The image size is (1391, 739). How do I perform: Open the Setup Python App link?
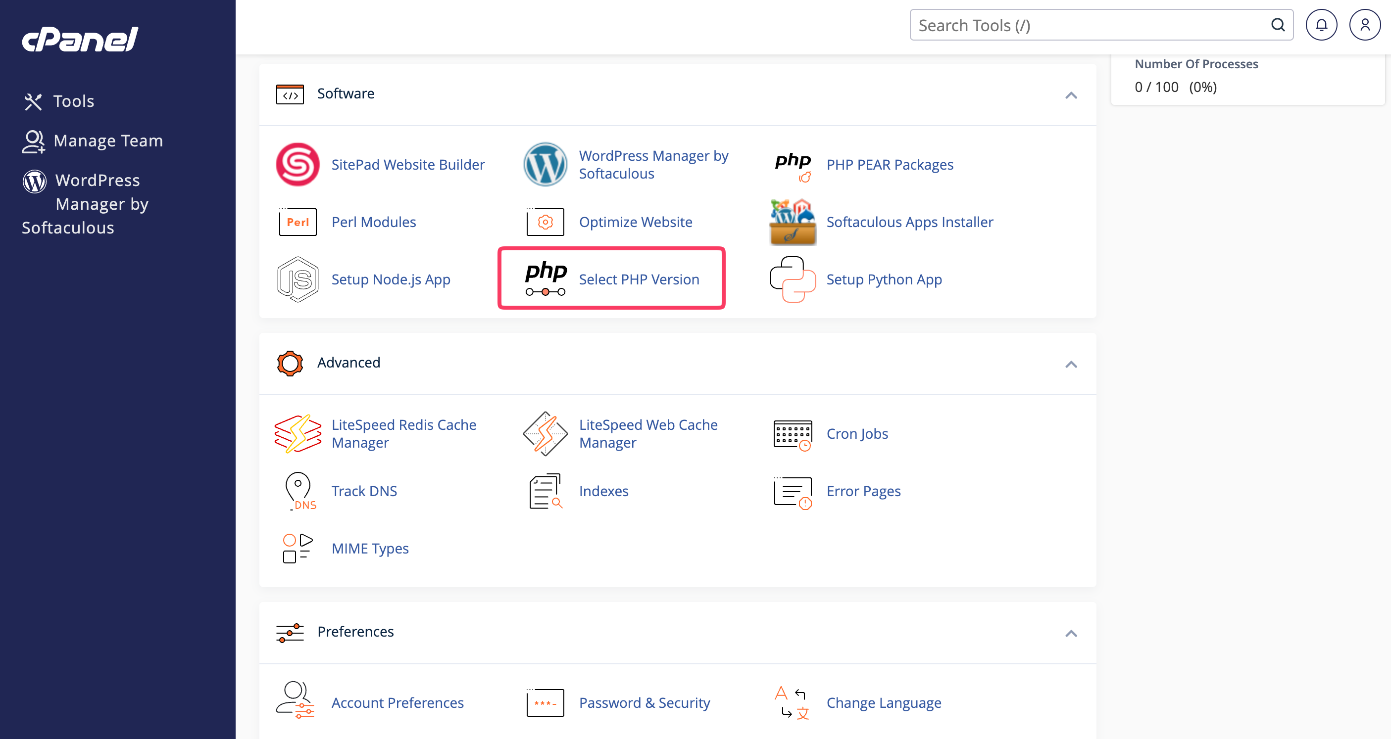click(x=885, y=279)
